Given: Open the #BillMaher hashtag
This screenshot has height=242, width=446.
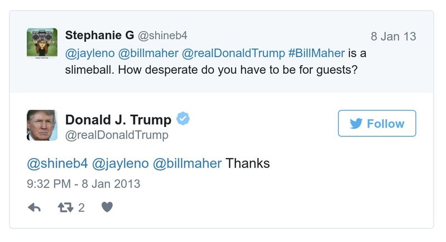Looking at the screenshot, I should (317, 54).
